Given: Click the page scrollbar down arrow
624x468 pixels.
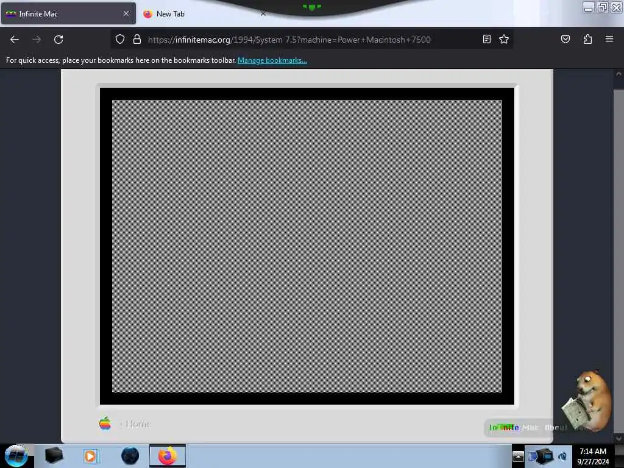Looking at the screenshot, I should point(619,438).
